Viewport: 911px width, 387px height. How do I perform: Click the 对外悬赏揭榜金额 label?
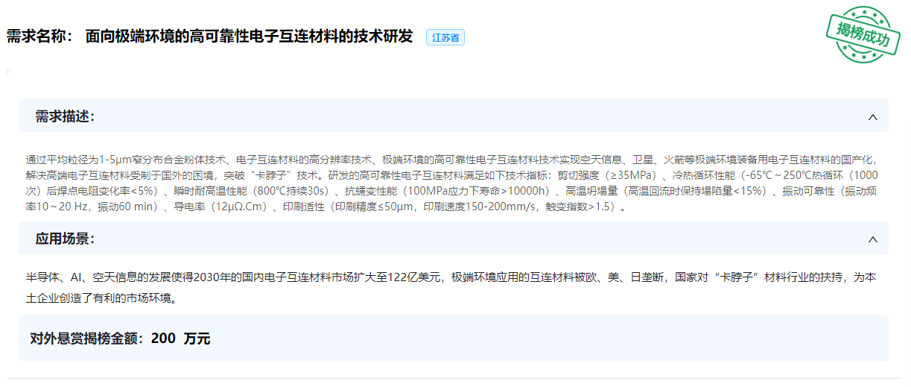[x=88, y=339]
